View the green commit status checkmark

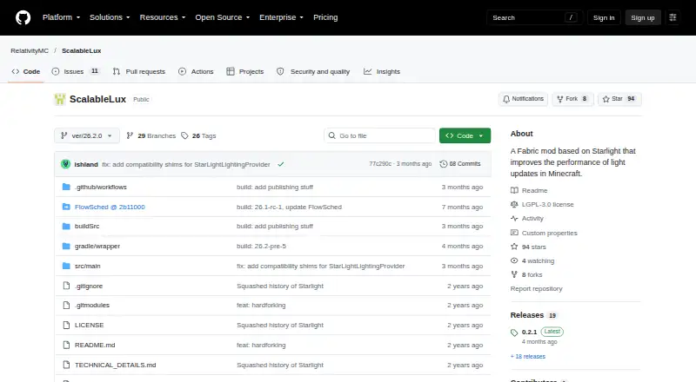point(280,164)
